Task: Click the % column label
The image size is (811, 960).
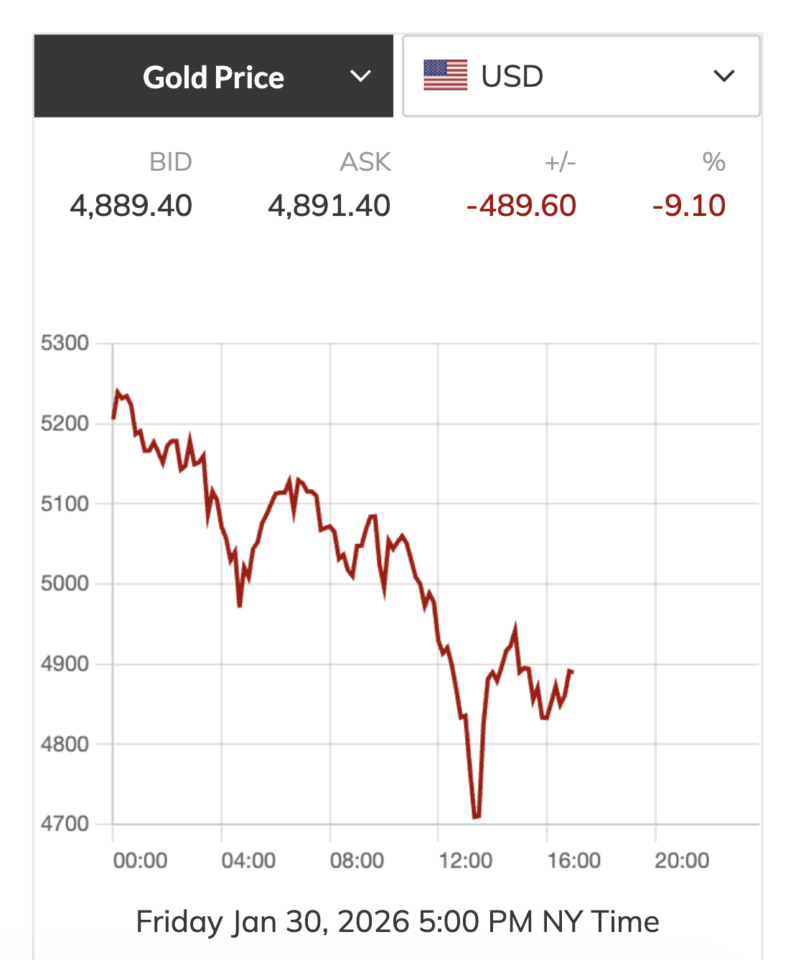Action: click(713, 162)
